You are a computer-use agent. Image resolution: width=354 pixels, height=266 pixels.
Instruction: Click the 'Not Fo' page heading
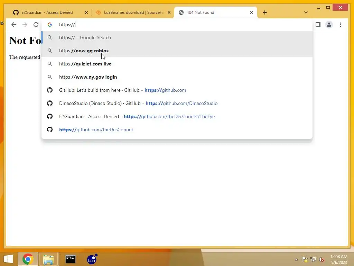click(25, 41)
